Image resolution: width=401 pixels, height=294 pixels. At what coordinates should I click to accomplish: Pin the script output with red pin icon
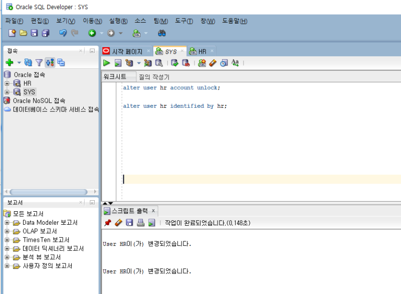tap(107, 223)
